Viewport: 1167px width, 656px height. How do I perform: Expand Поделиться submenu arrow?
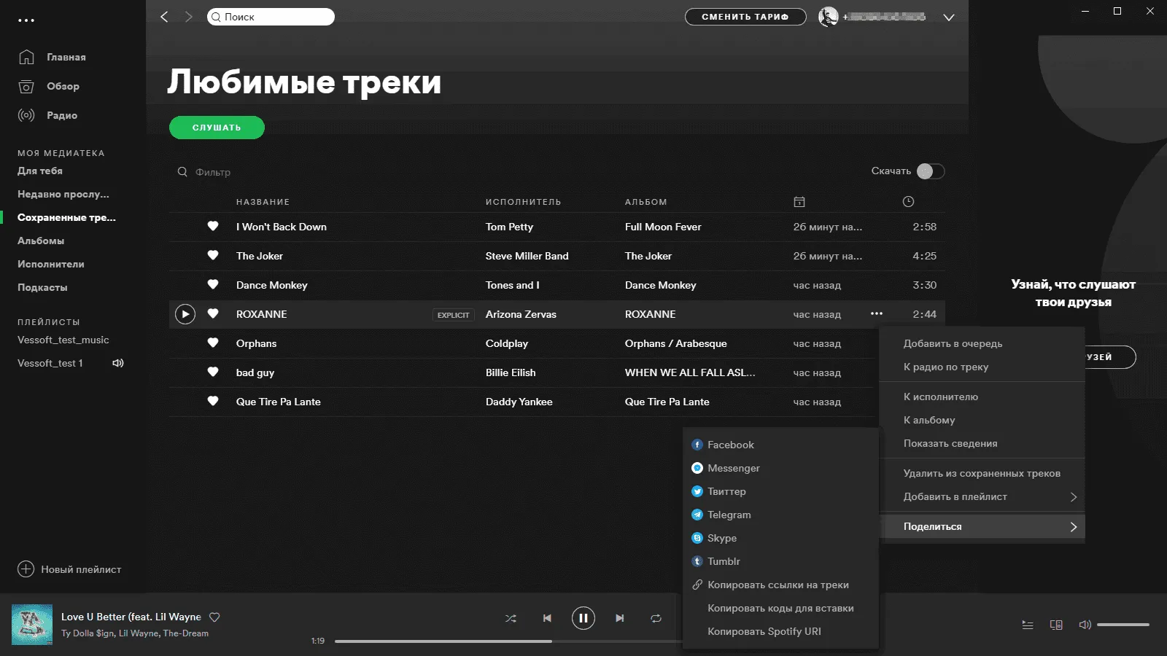1073,526
